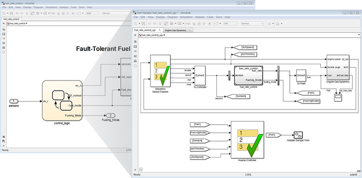The image size is (362, 178).
Task: Step back in Test Harness toolbar
Action: (194, 24)
